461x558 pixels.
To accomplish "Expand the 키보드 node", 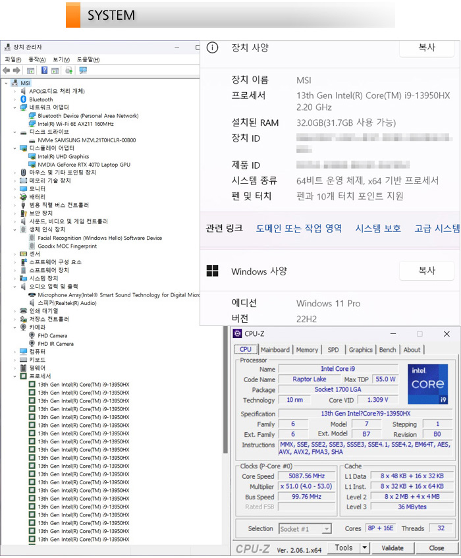I will tap(14, 360).
